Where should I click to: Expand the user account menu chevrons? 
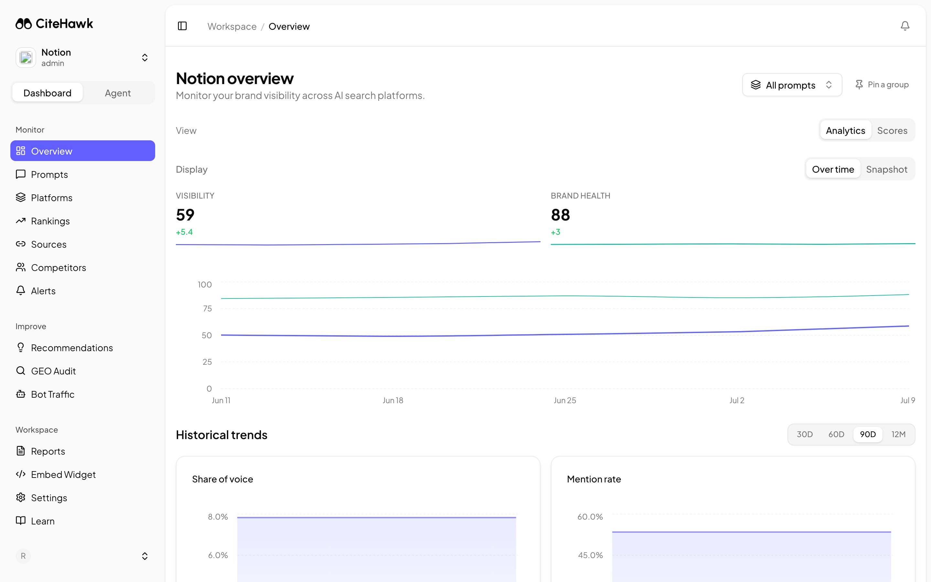click(x=144, y=556)
